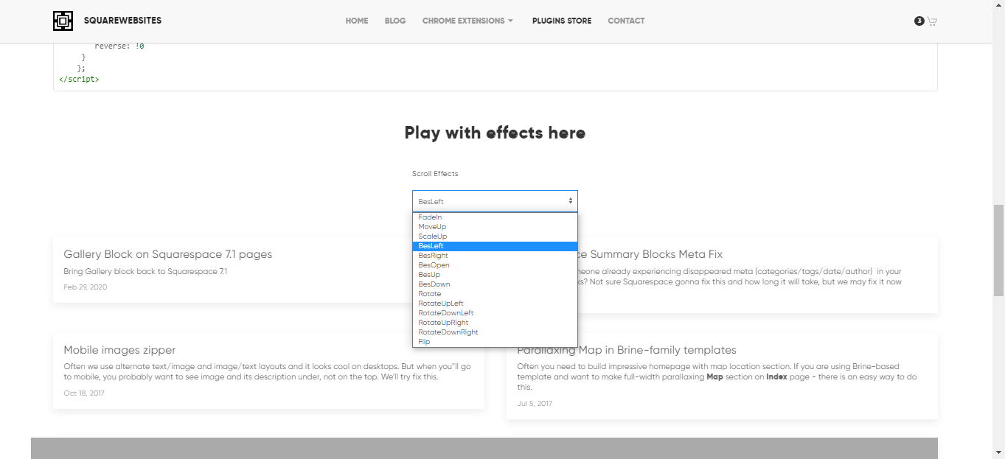Open the Mobile images zipper post

point(119,350)
